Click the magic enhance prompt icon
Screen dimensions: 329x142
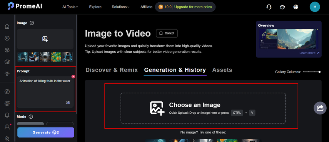click(68, 102)
